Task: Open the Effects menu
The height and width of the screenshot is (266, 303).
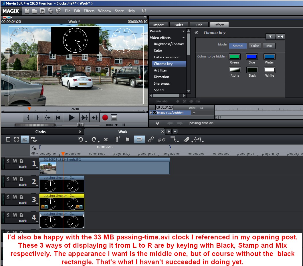Action: [89, 11]
